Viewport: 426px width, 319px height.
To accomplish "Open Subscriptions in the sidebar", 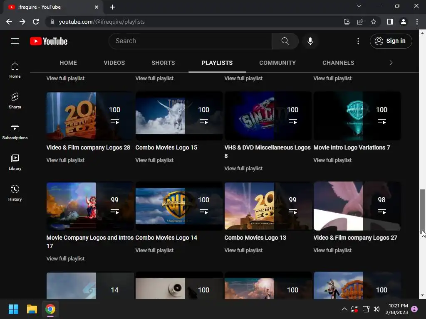I will tap(15, 131).
